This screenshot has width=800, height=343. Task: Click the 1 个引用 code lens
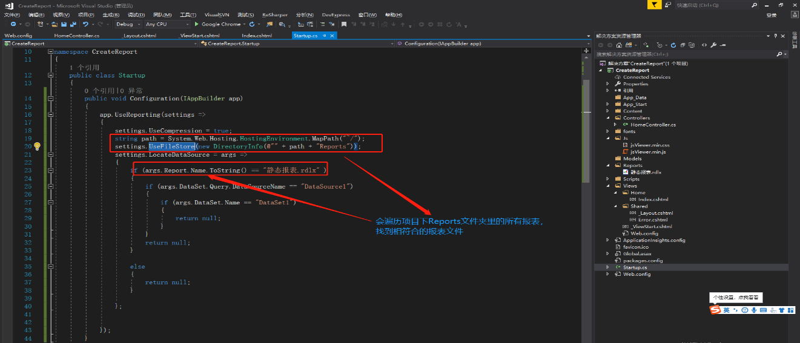click(x=84, y=68)
